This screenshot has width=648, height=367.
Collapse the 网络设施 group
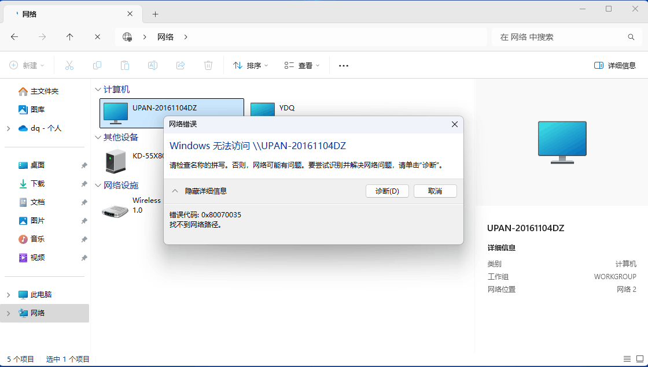(98, 185)
